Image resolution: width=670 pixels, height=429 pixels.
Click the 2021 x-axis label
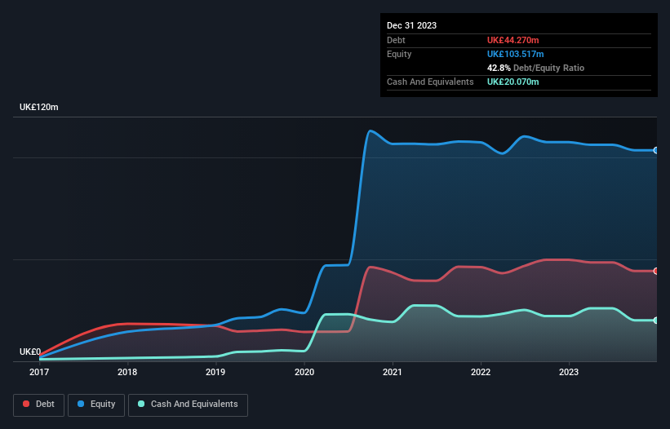pos(393,372)
